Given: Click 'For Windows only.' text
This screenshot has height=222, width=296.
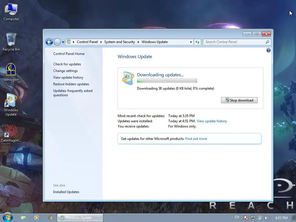Looking at the screenshot, I should tap(182, 126).
